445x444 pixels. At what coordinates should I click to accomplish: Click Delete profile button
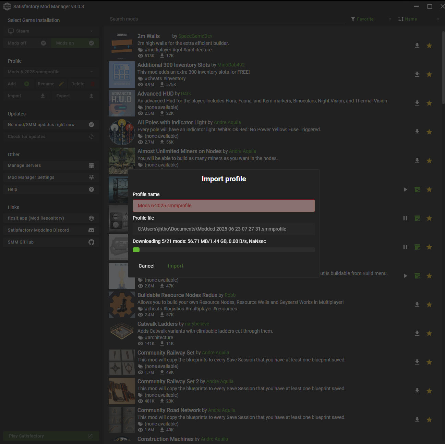(83, 84)
